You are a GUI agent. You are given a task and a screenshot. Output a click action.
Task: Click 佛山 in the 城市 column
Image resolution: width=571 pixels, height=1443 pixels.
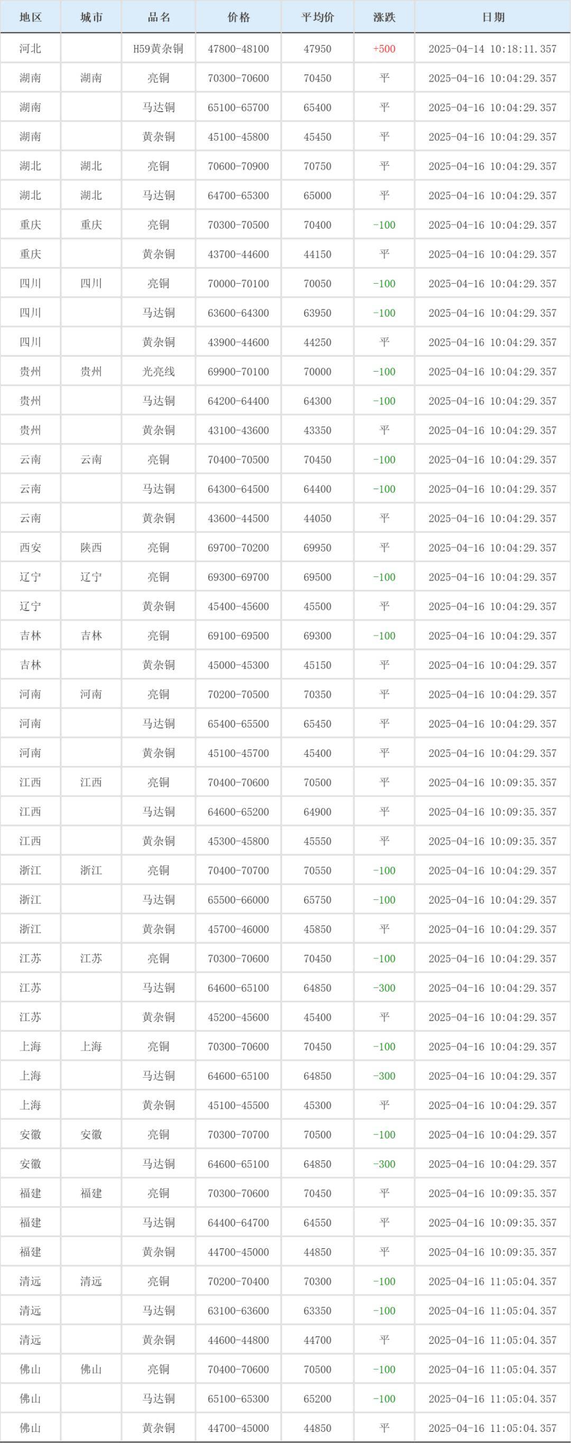(x=91, y=1369)
